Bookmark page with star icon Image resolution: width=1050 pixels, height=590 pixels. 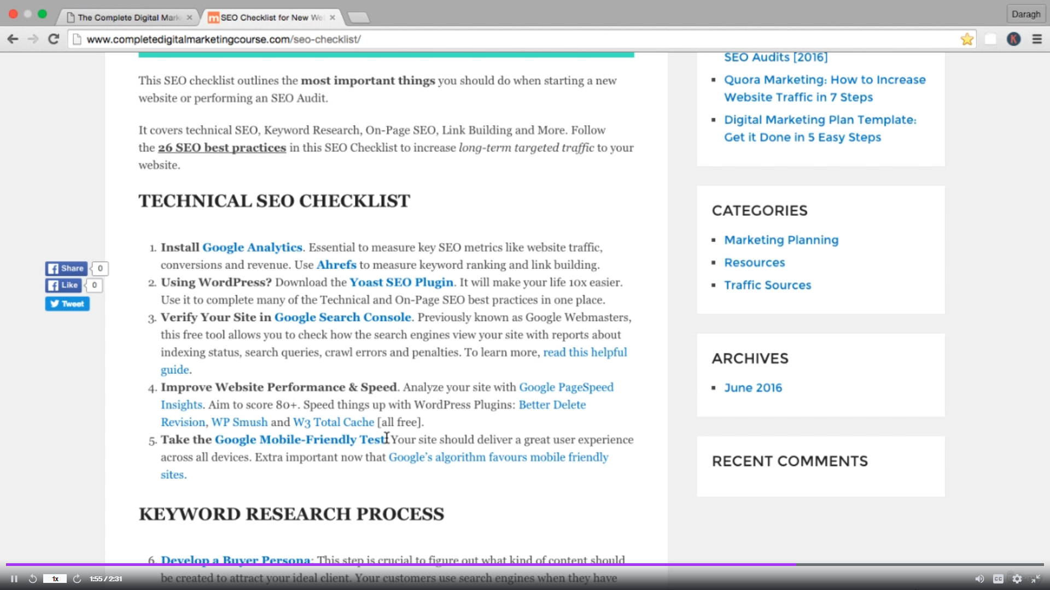click(x=967, y=39)
